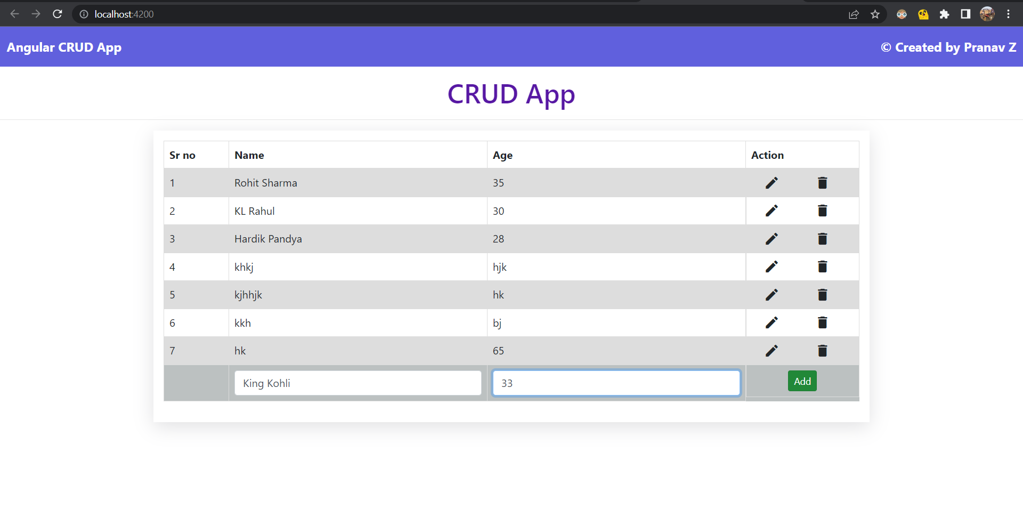Edit row 6 named kkh
Image resolution: width=1023 pixels, height=525 pixels.
(x=771, y=322)
